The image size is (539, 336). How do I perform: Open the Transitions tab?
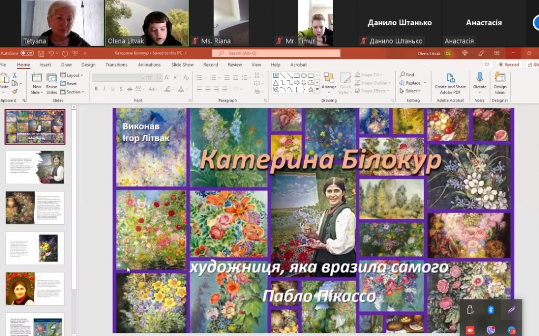pyautogui.click(x=116, y=65)
